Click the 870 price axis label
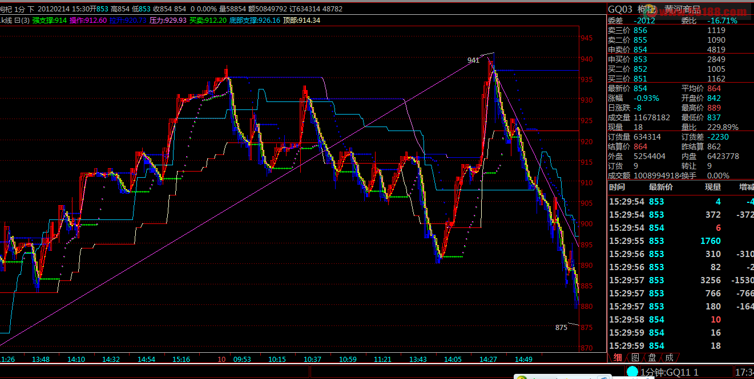 587,348
